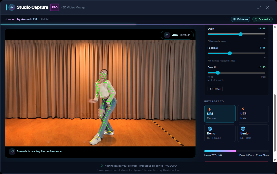Click the 'Detect 80ms · Pose 79ms' timing text

point(254,155)
